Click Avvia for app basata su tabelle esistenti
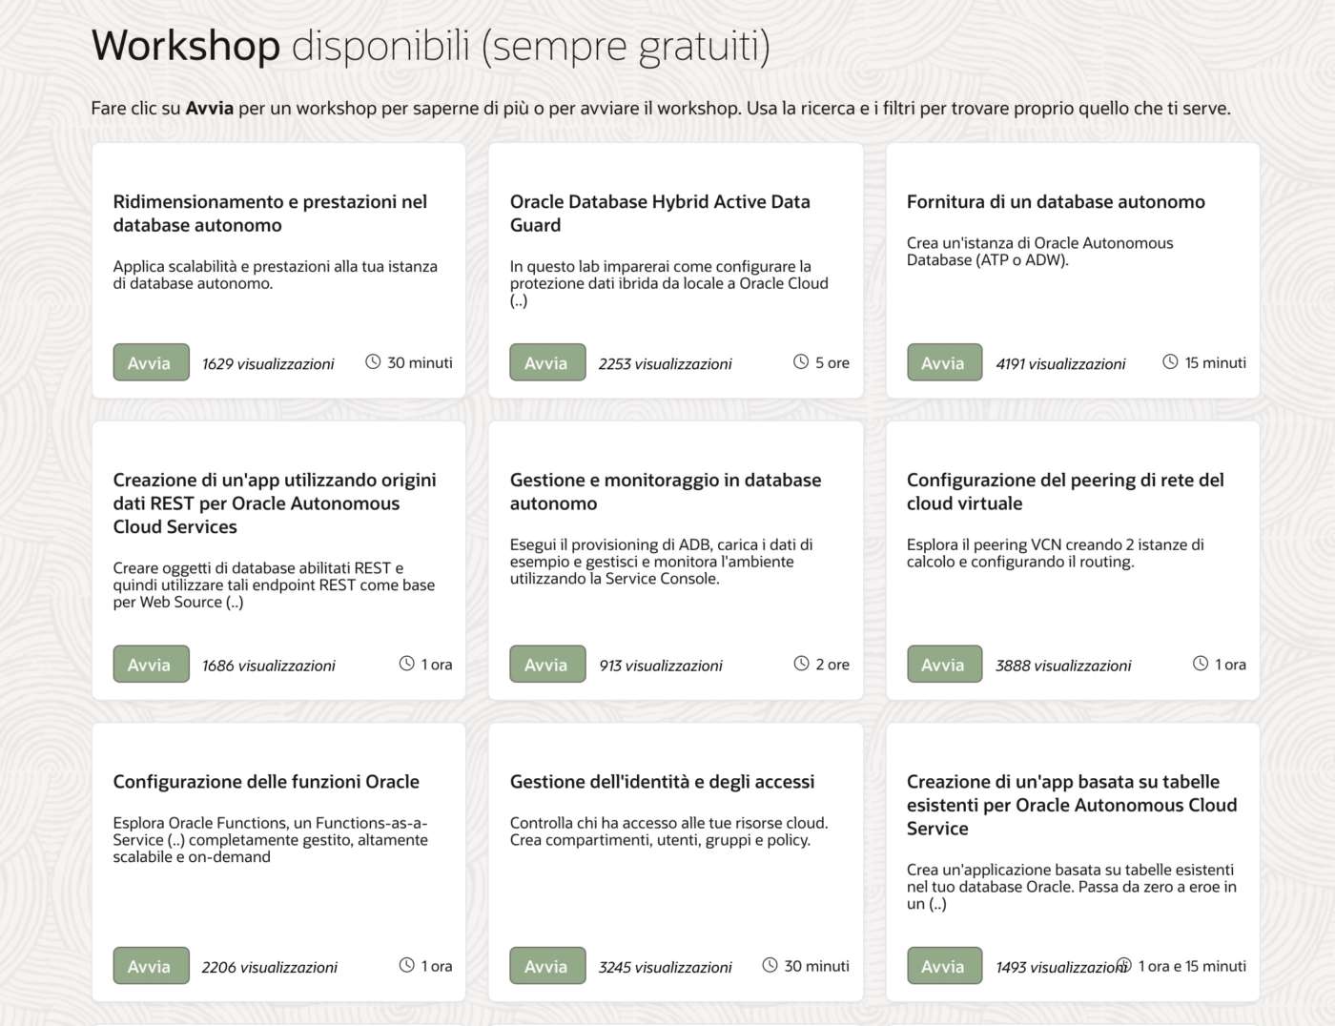The height and width of the screenshot is (1026, 1335). [944, 965]
